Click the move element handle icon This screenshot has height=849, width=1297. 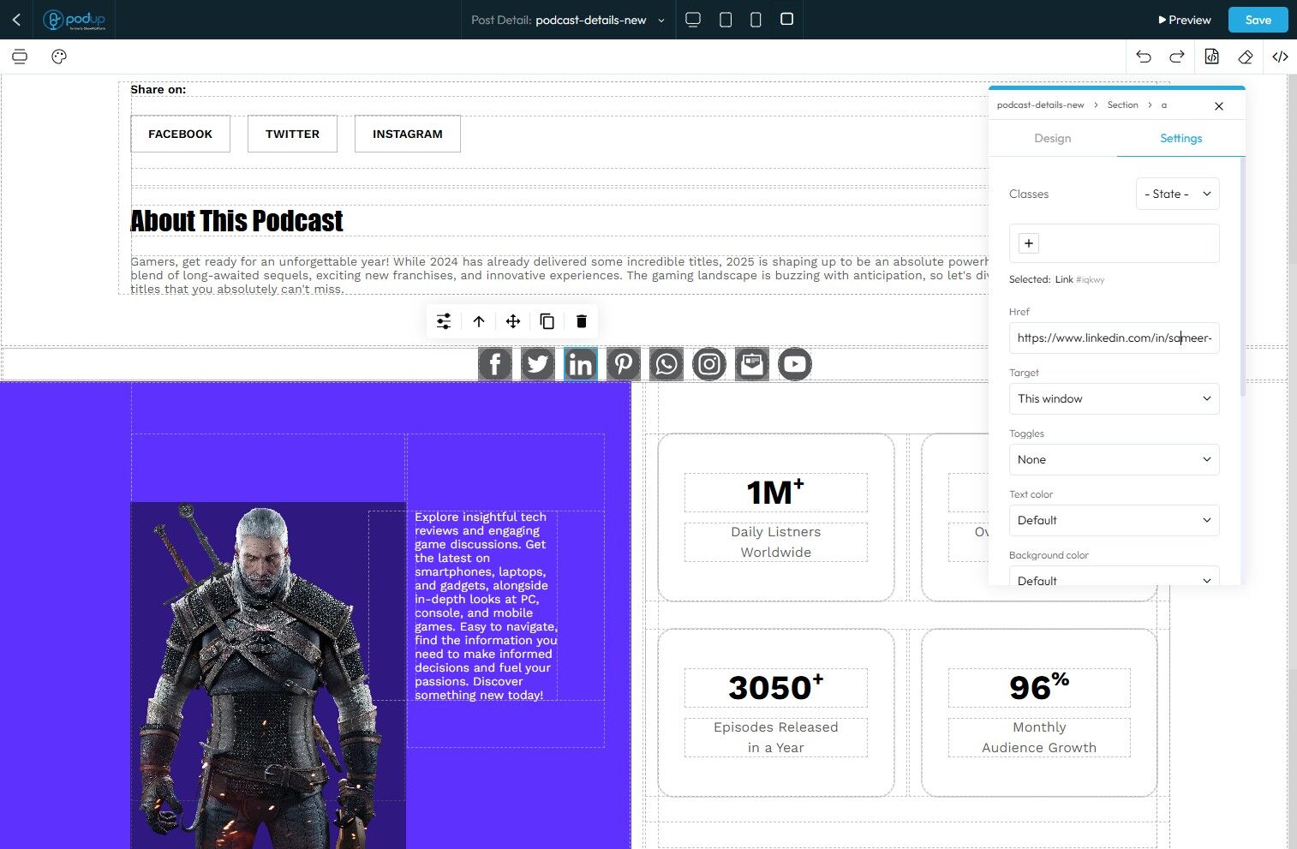click(x=513, y=321)
